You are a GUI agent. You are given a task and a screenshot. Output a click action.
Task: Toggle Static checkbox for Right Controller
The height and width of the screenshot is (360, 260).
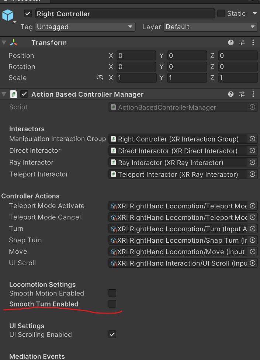[221, 14]
